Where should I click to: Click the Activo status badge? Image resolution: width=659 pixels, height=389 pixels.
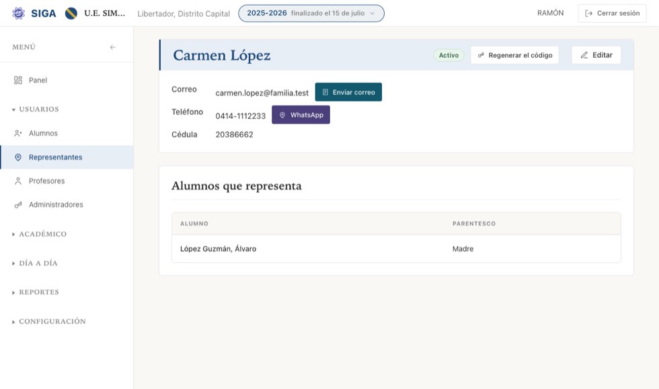(449, 56)
